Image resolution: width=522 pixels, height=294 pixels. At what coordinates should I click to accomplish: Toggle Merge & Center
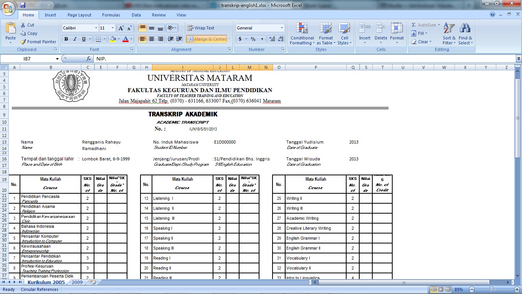click(x=207, y=39)
